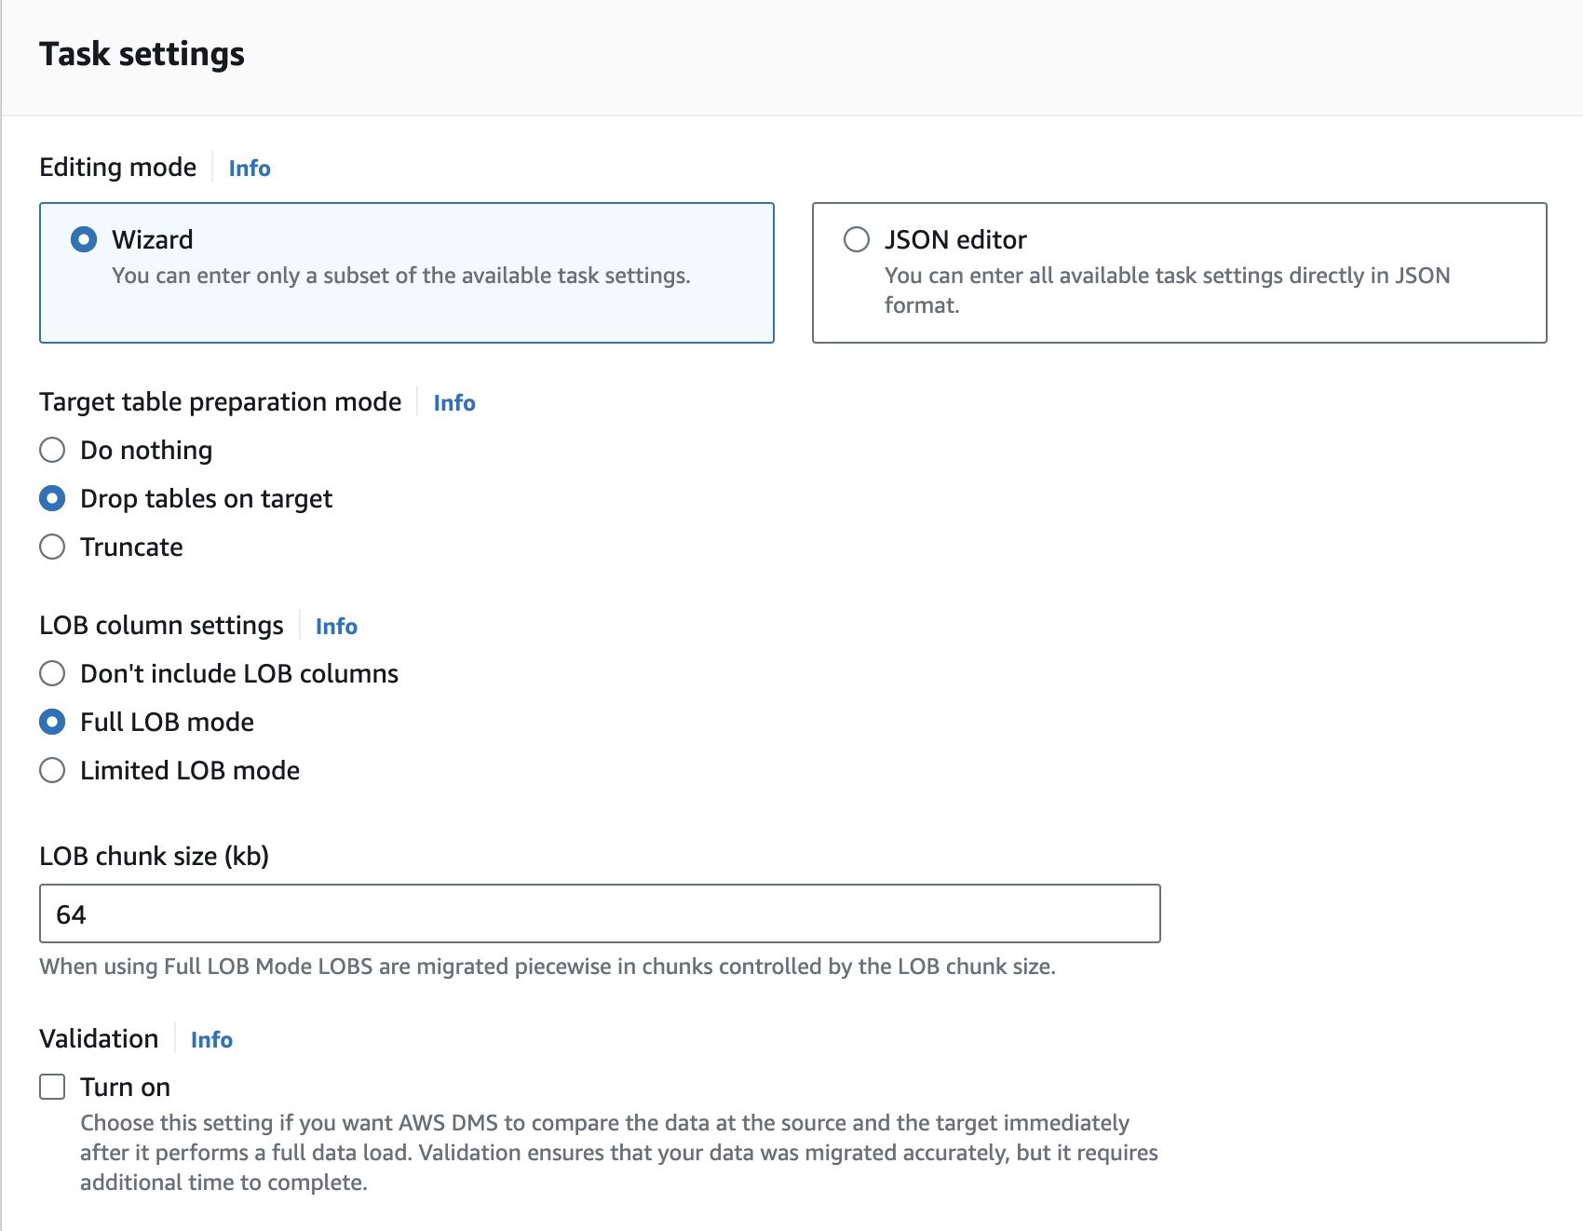Click the Wizard option description text
Viewport: 1583px width, 1231px height.
tap(400, 276)
